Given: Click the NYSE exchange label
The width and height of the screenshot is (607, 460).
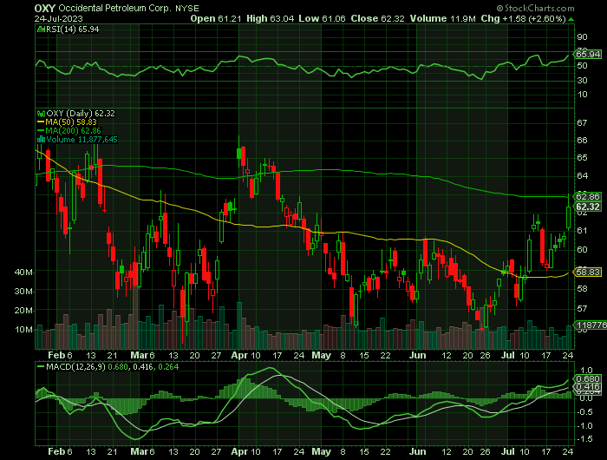Looking at the screenshot, I should 187,8.
